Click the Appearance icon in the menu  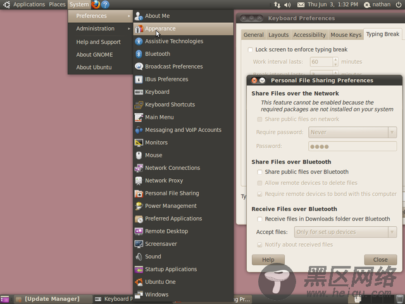coord(139,28)
